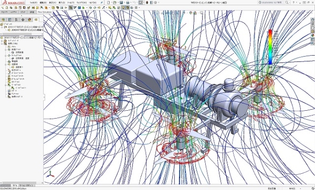315x190 pixels.
Task: Click the Home icon in the right task pane
Action: (x=312, y=20)
